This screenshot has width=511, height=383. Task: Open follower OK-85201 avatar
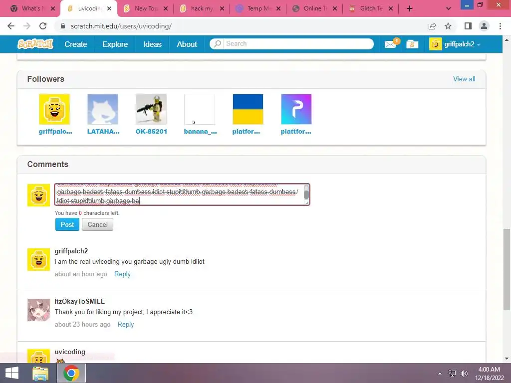click(151, 109)
